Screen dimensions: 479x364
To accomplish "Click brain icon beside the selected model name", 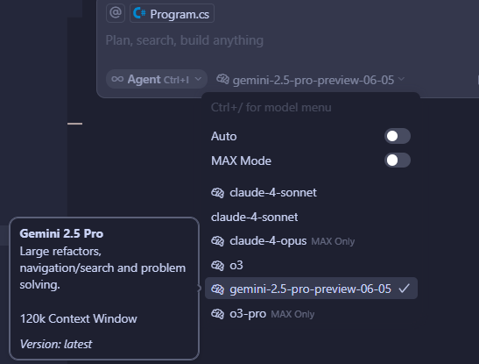I will click(222, 79).
